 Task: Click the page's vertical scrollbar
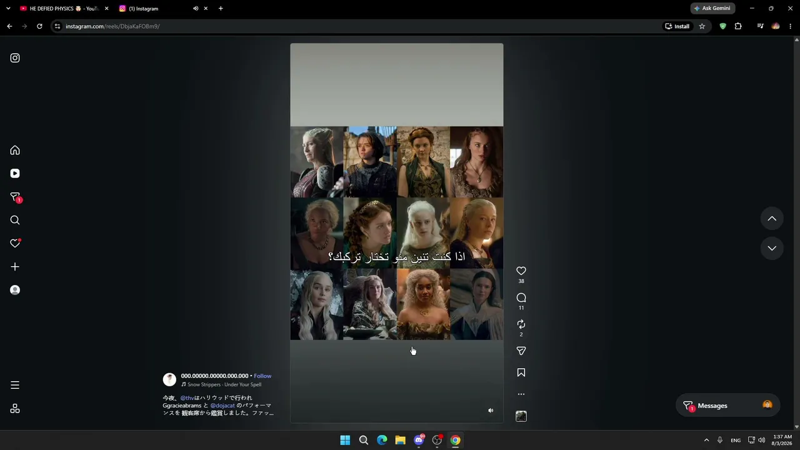click(x=796, y=233)
